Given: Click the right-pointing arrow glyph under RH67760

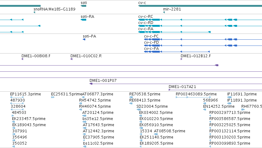Looking at the screenshot, I should pyautogui.click(x=243, y=110).
